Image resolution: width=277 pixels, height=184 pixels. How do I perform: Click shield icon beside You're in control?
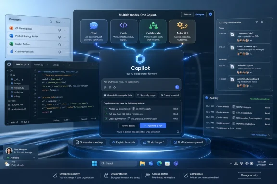[178, 131]
